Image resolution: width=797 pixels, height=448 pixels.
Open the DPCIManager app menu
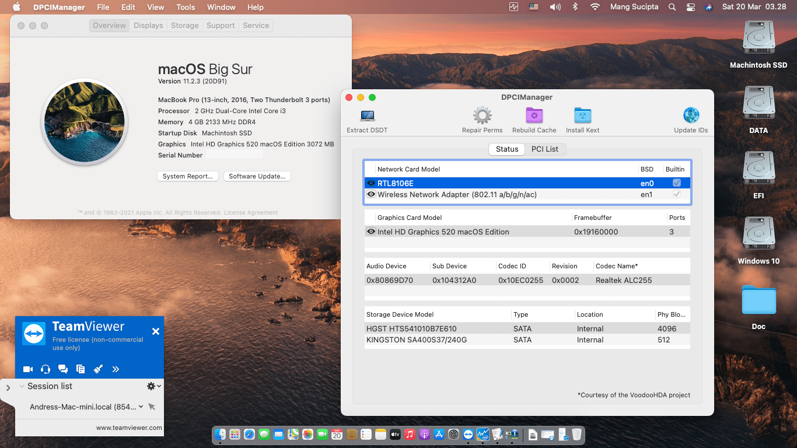(x=59, y=7)
